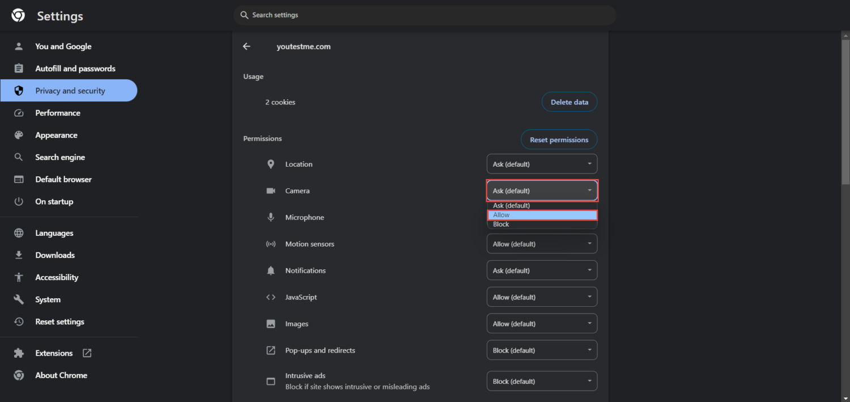Click the Extensions puzzle piece icon

tap(19, 353)
